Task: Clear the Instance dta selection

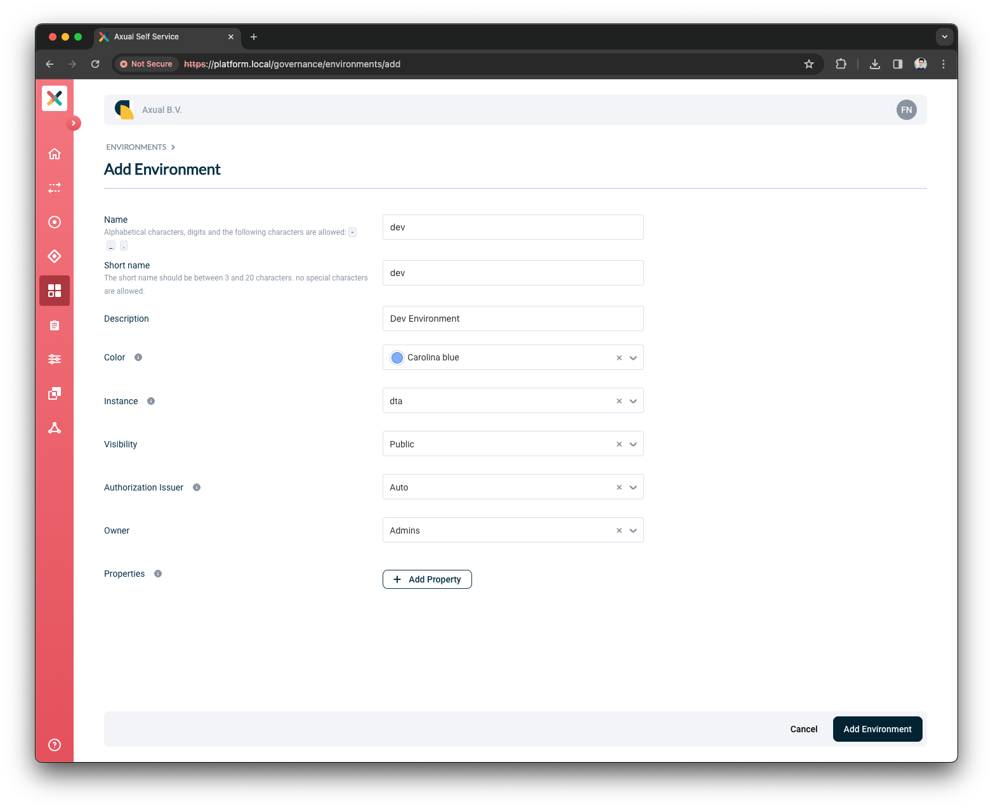Action: pyautogui.click(x=619, y=401)
